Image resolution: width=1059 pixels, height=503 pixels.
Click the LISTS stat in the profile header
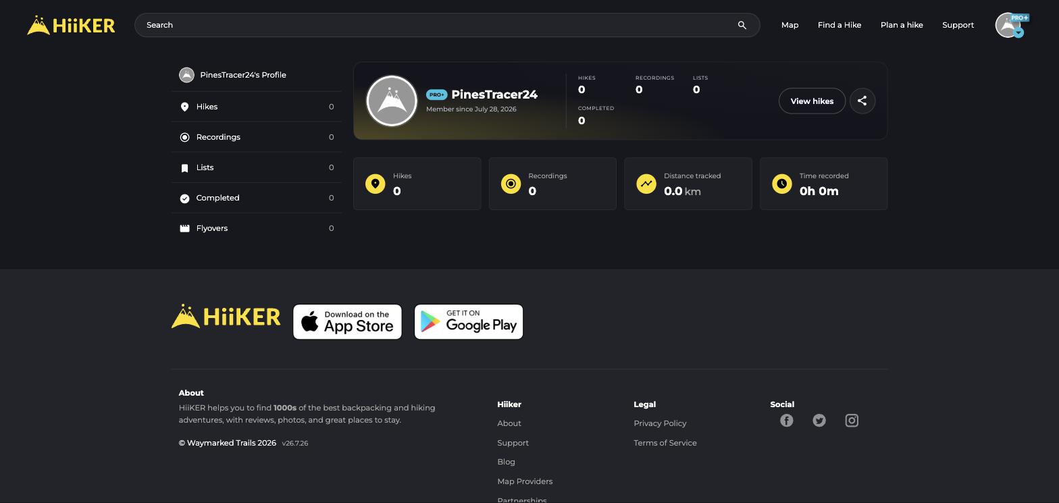pyautogui.click(x=700, y=85)
